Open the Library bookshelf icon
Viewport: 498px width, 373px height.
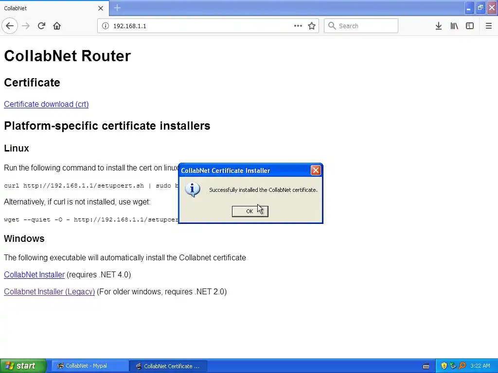[454, 26]
